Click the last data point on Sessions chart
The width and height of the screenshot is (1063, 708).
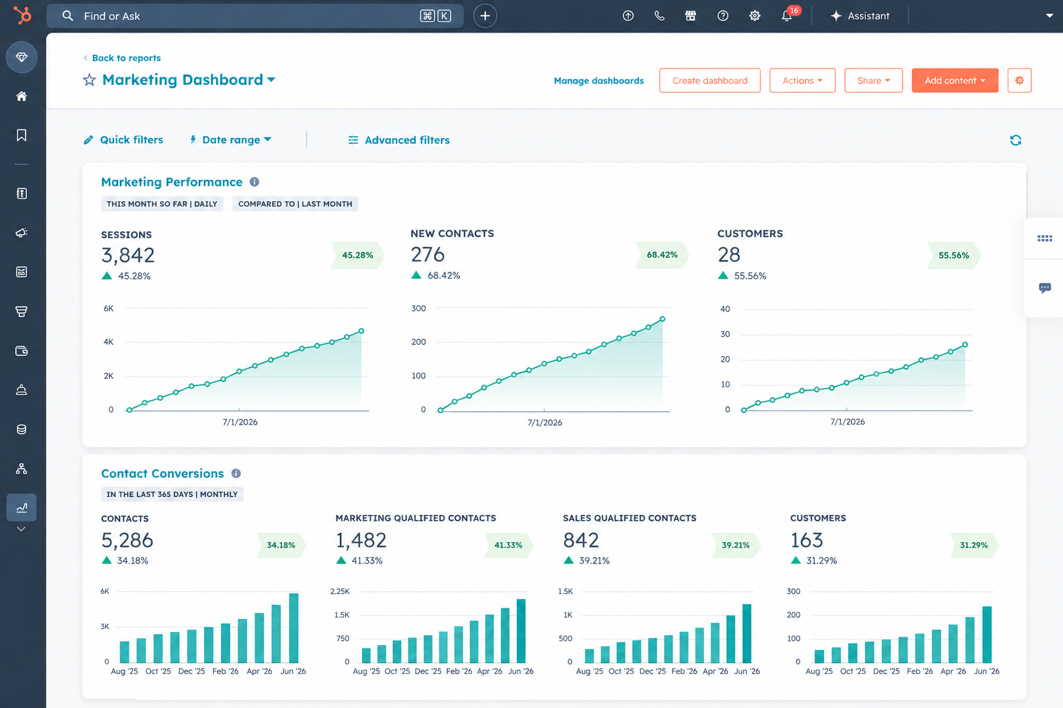coord(361,331)
